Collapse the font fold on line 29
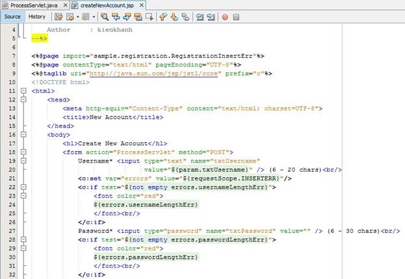Screen dimensions: 405x279 click(x=23, y=248)
